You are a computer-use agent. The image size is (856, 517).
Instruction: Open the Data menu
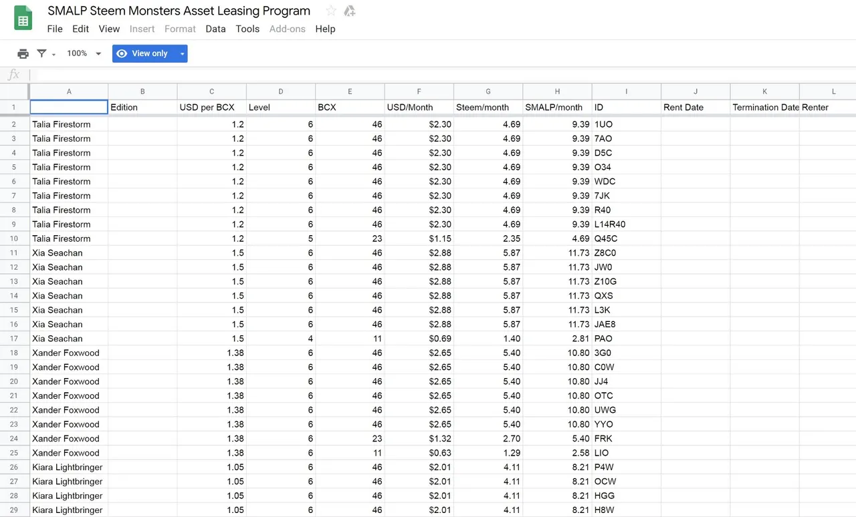click(215, 29)
